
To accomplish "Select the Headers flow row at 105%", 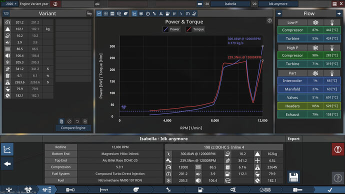I will (x=309, y=106).
